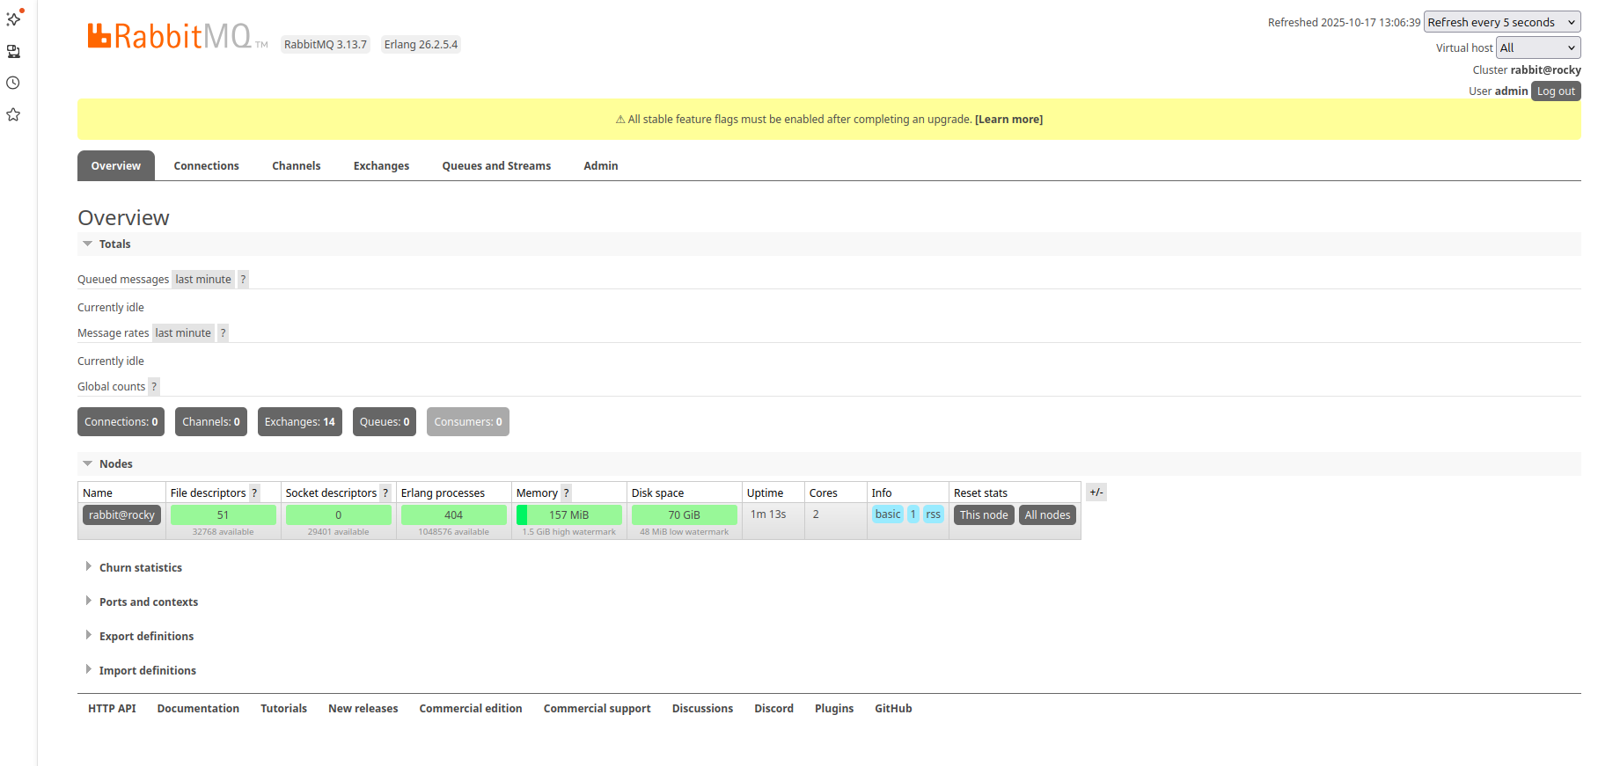The height and width of the screenshot is (766, 1620).
Task: Open the Exchanges tab
Action: (x=381, y=166)
